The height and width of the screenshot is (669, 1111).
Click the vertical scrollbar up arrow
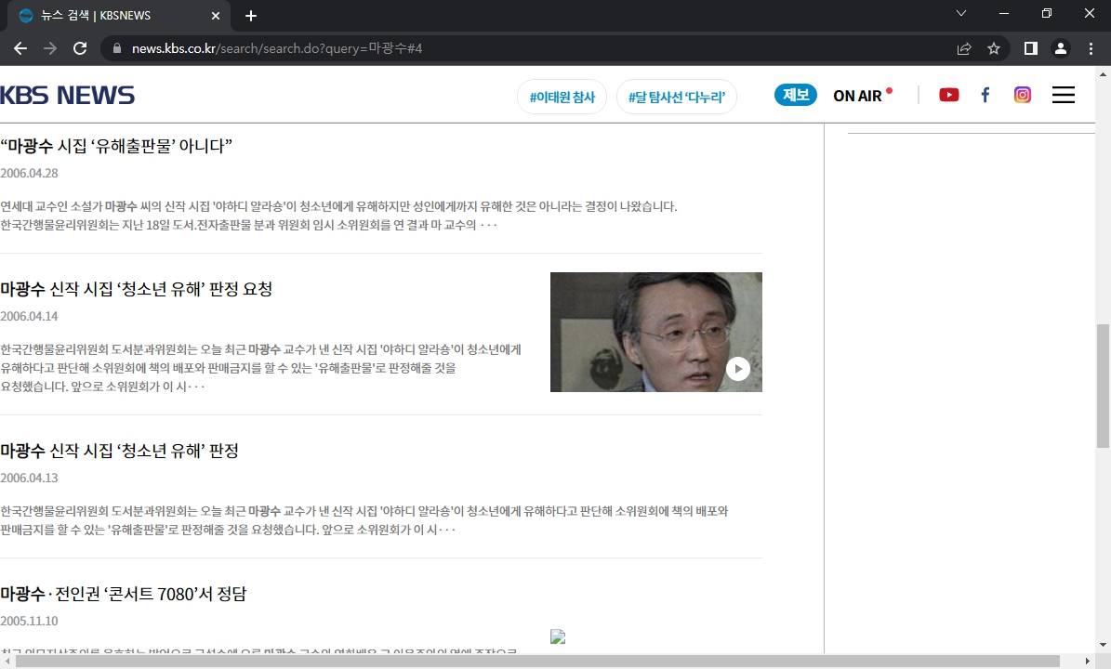pos(1103,73)
